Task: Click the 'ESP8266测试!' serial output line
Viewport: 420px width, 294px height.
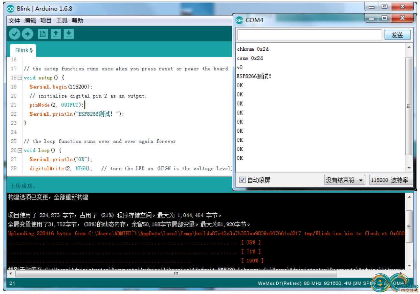Action: coord(254,76)
